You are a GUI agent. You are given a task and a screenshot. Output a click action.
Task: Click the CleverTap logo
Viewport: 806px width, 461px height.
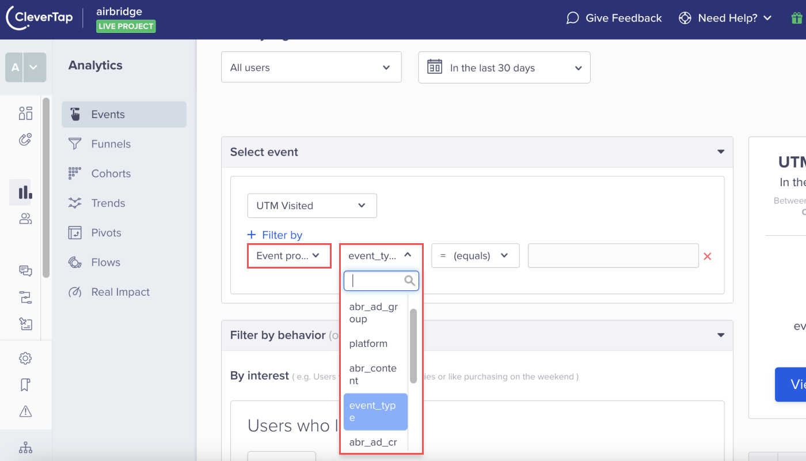[39, 17]
